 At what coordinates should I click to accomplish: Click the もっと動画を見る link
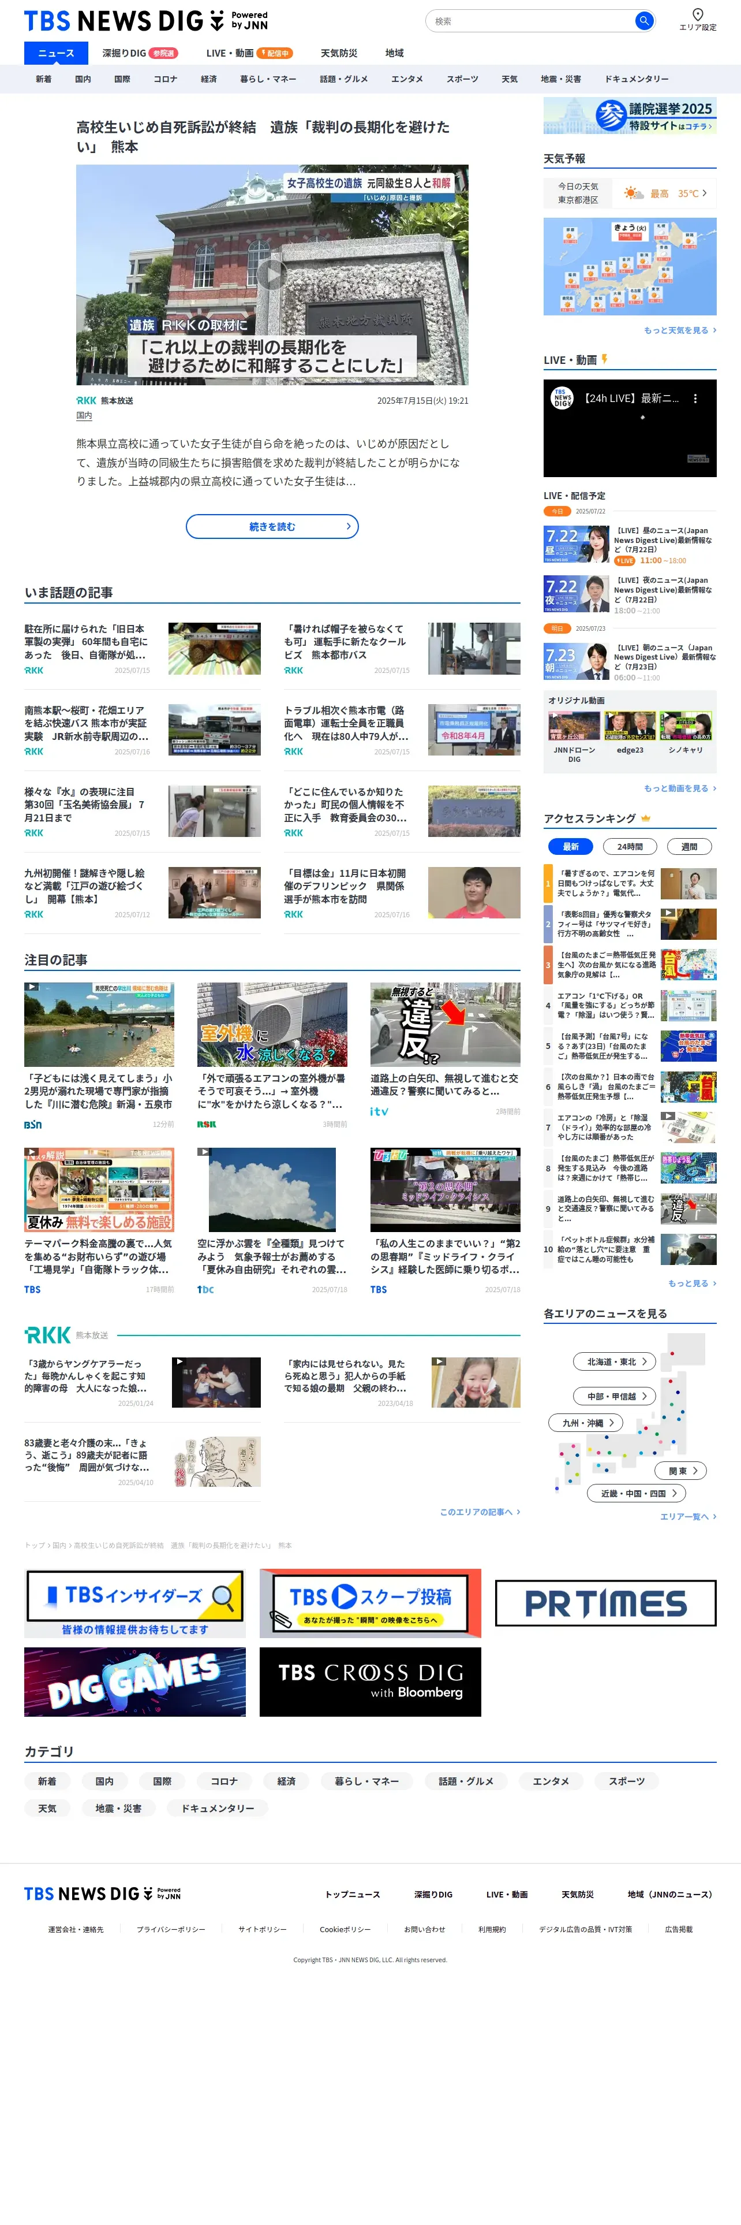pos(680,788)
